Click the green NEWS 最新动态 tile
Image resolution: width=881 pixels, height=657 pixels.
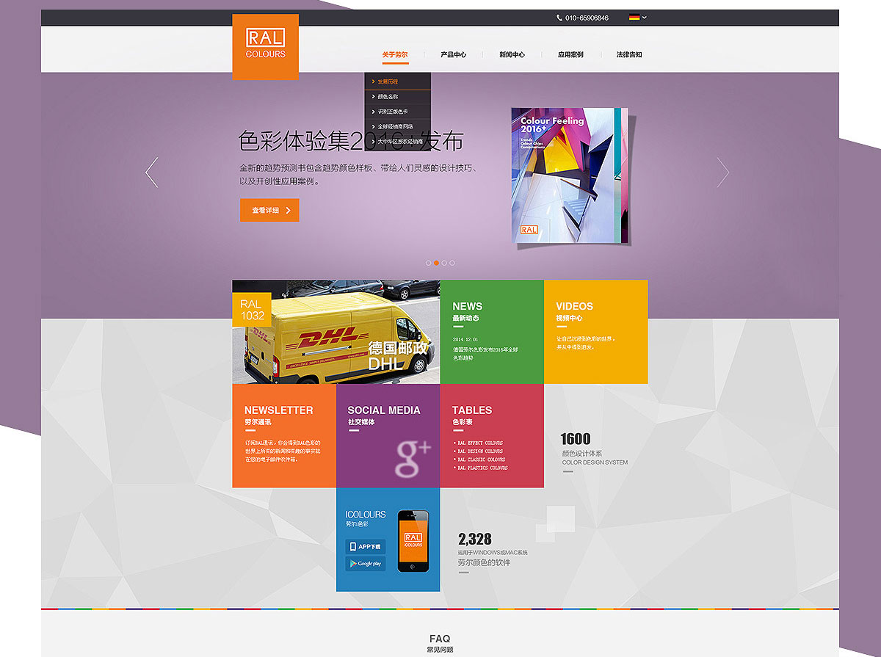coord(492,332)
